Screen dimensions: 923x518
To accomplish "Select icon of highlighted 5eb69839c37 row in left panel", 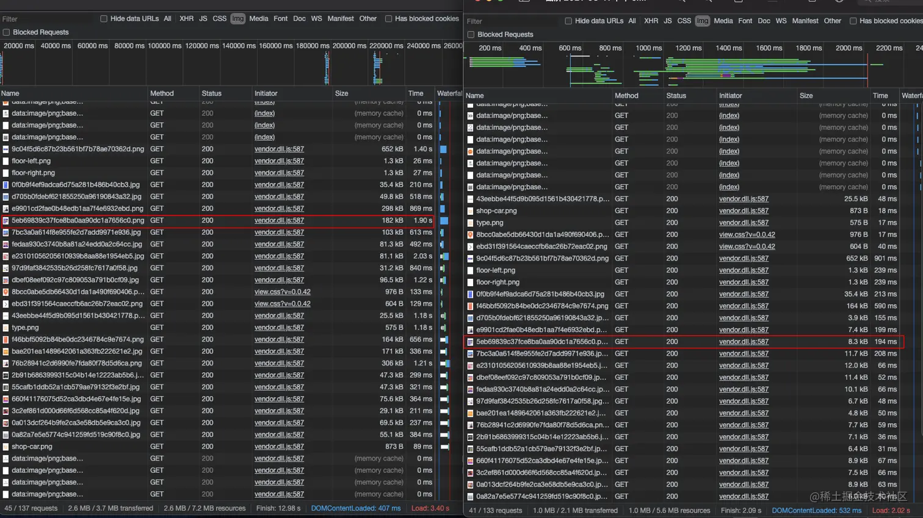I will (x=5, y=221).
